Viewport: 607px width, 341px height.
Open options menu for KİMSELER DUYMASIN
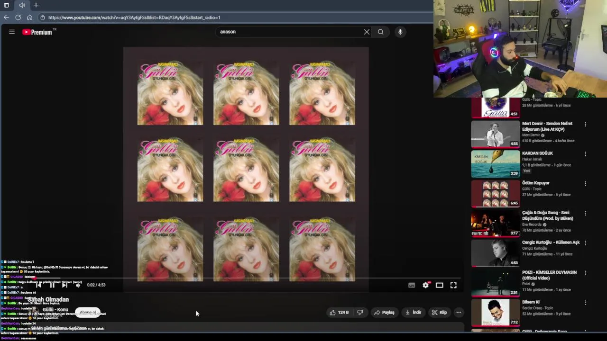click(586, 273)
